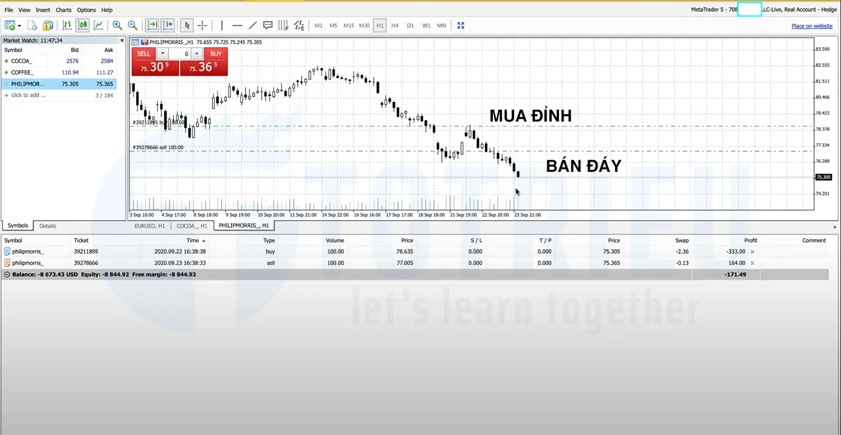
Task: Click 'click to add ...' symbol field
Action: click(28, 95)
